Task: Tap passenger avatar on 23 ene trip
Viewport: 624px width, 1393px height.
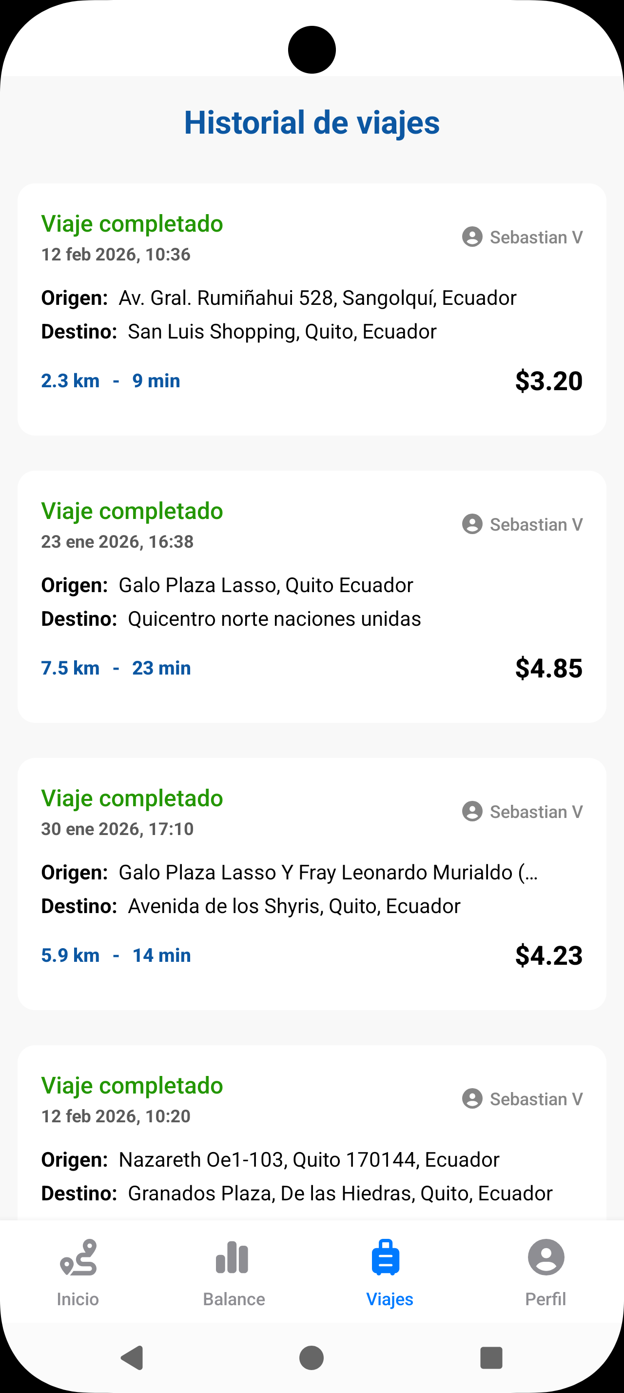Action: [472, 524]
